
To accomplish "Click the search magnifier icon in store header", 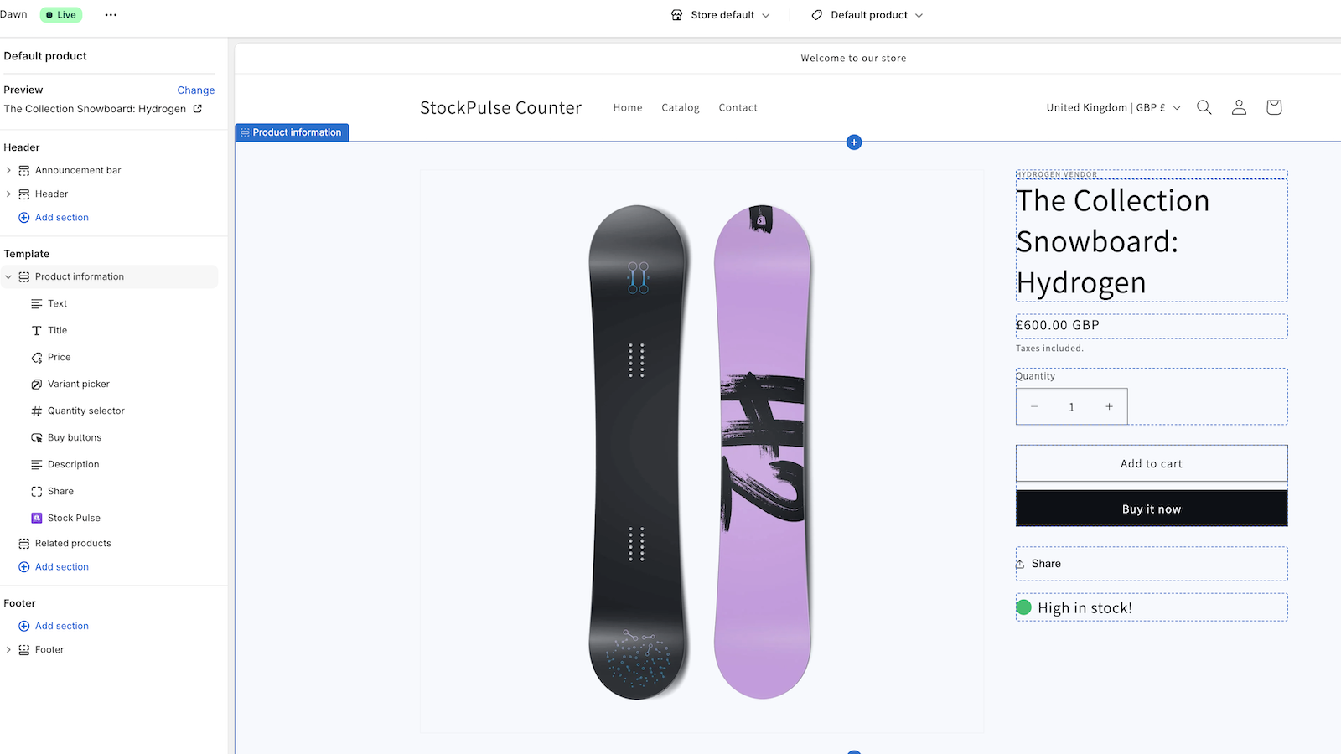I will 1204,107.
